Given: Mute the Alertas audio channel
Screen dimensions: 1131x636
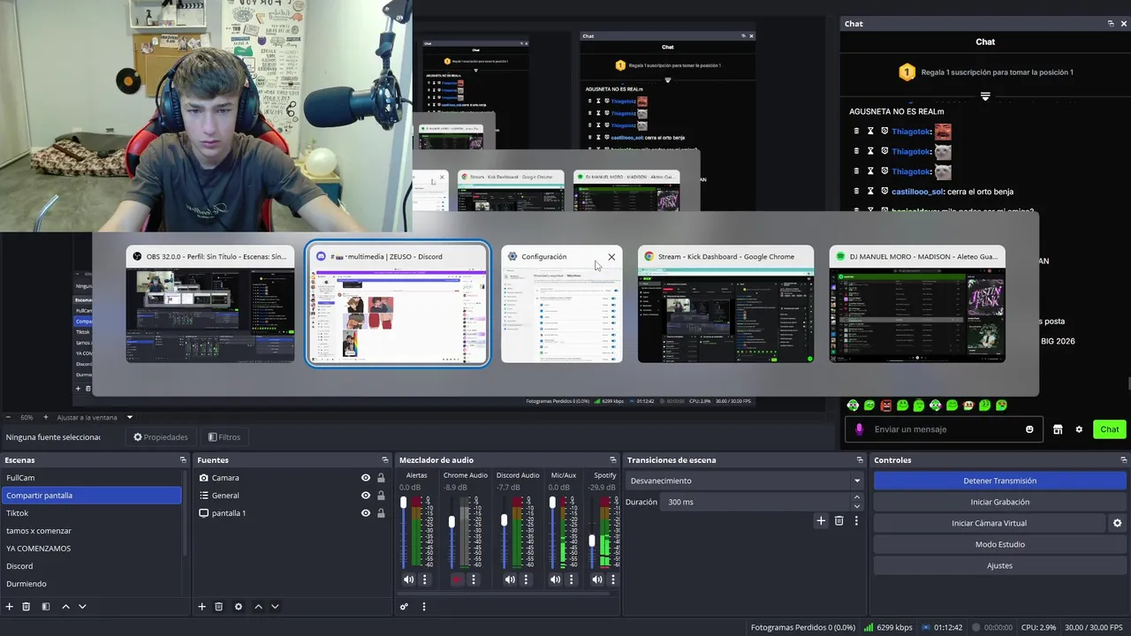Looking at the screenshot, I should pyautogui.click(x=408, y=579).
